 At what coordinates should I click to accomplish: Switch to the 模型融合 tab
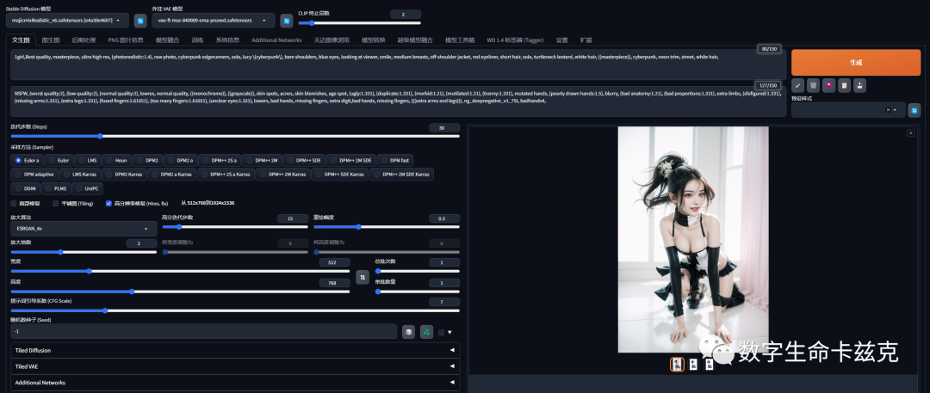click(167, 40)
